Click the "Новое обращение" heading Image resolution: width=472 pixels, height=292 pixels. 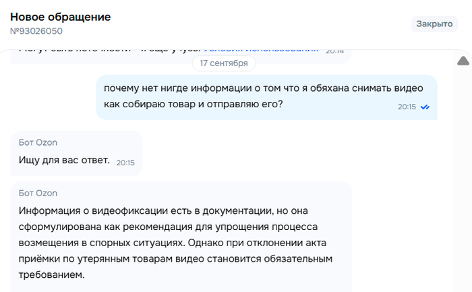[61, 17]
